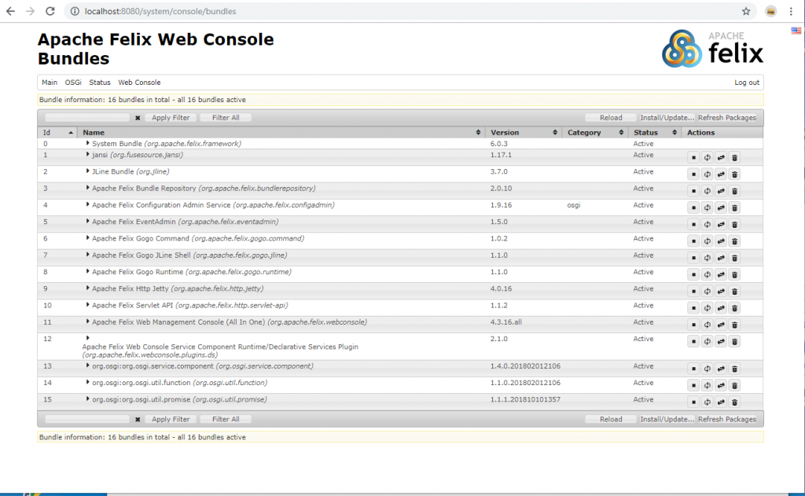The image size is (805, 496).
Task: Stop Apache Felix Gogo JLine Shell
Action: click(x=693, y=258)
